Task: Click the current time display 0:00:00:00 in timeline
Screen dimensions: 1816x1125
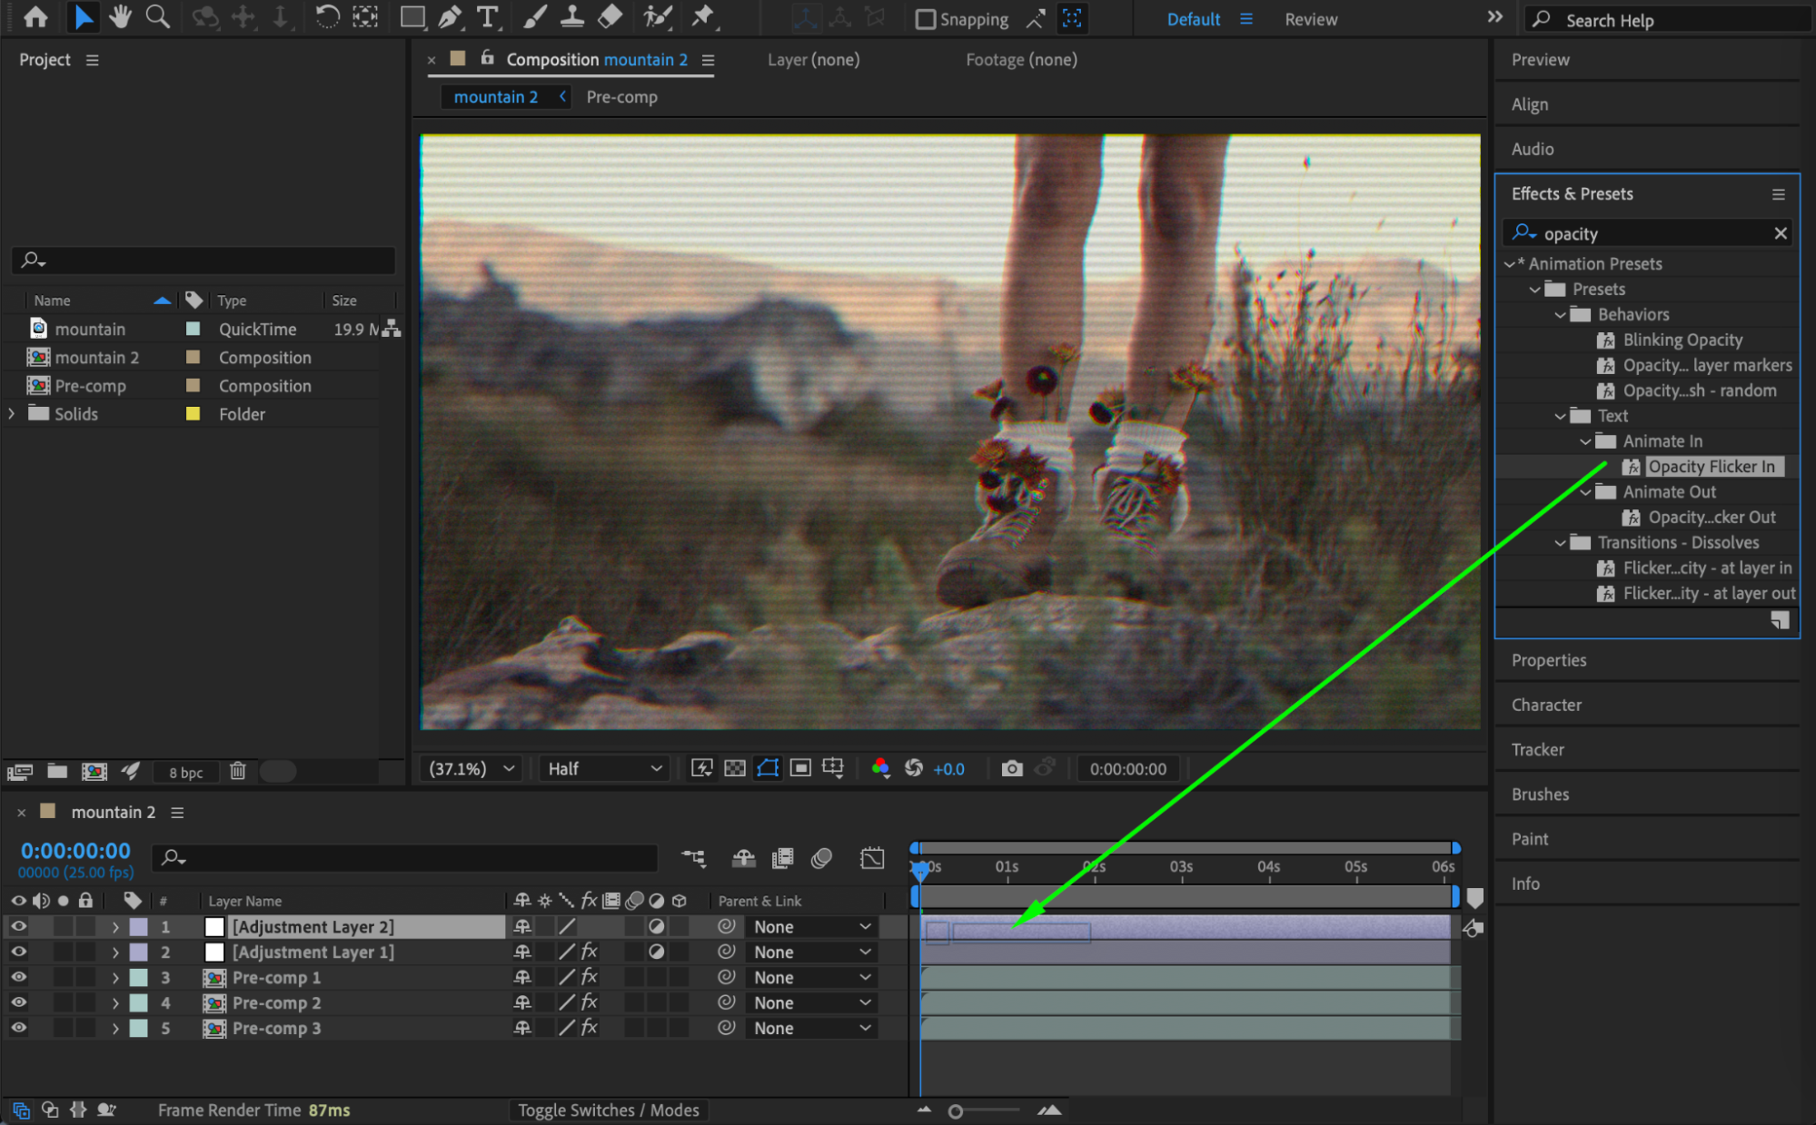Action: coord(75,851)
